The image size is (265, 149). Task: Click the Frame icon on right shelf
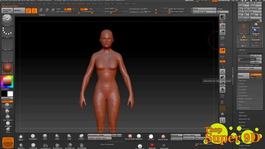click(222, 72)
